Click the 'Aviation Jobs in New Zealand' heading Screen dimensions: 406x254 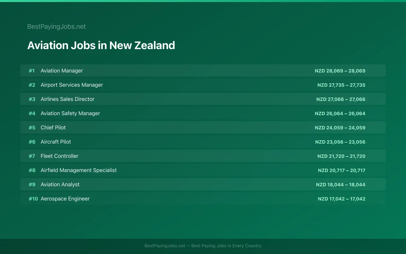pos(101,45)
